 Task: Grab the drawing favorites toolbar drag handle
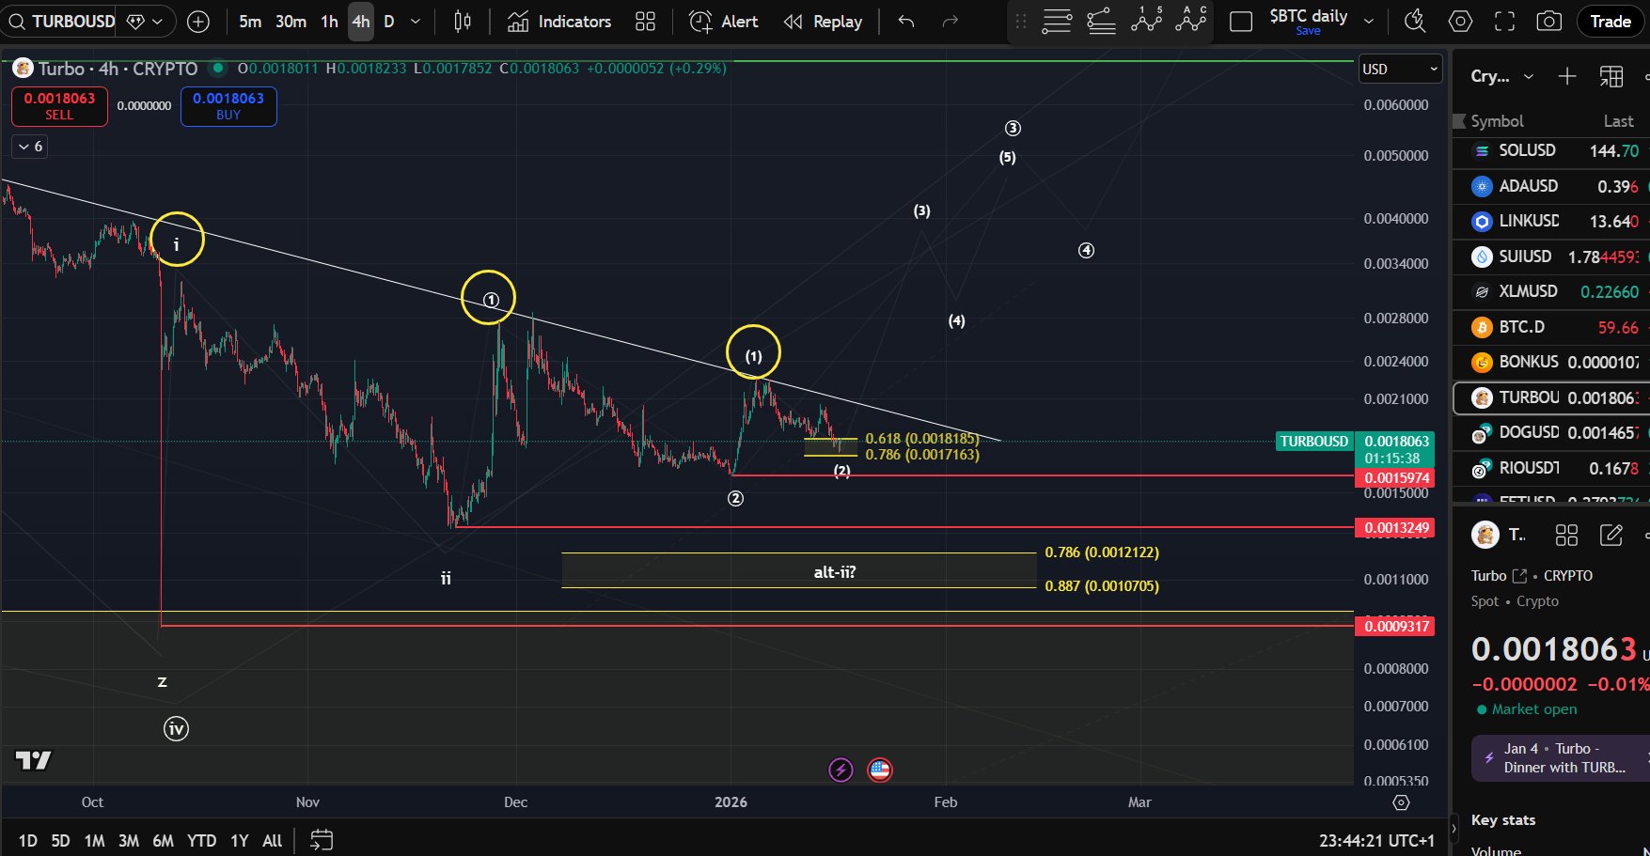(x=1021, y=21)
